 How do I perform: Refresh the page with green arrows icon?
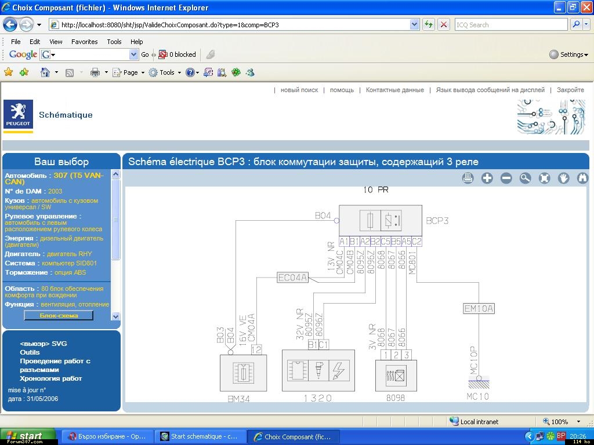coord(429,24)
